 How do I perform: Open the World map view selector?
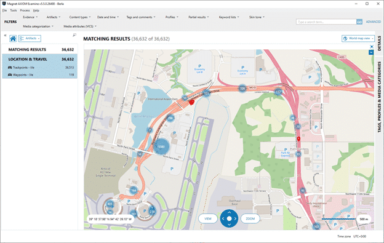coord(358,38)
